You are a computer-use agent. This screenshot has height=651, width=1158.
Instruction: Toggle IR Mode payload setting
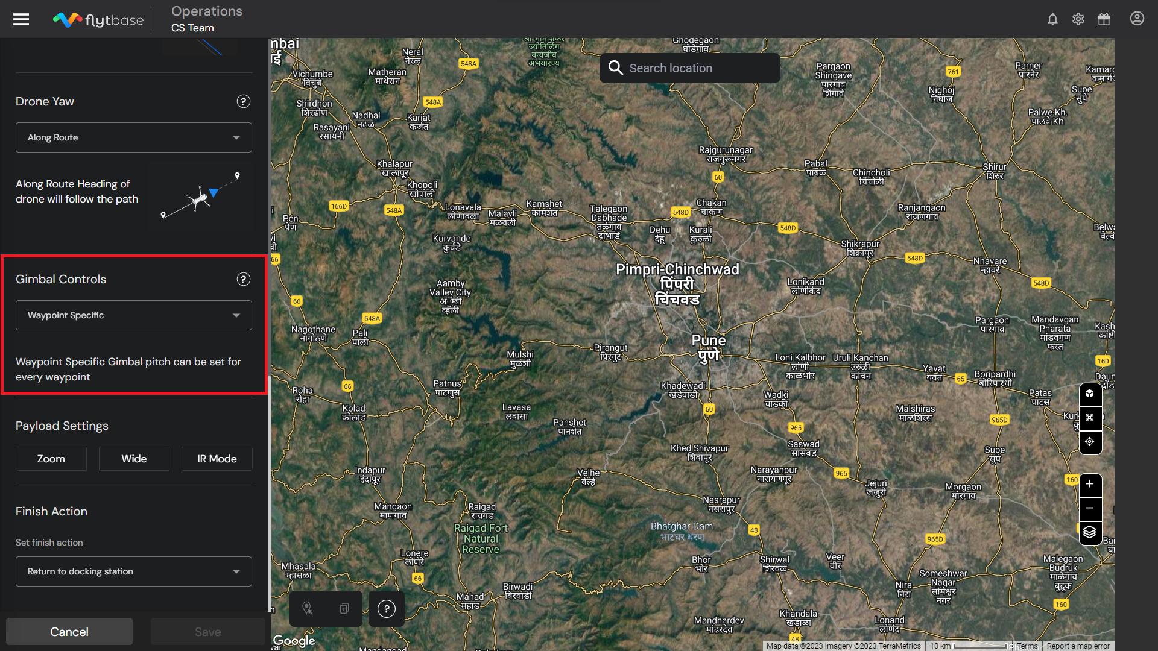[x=217, y=459]
